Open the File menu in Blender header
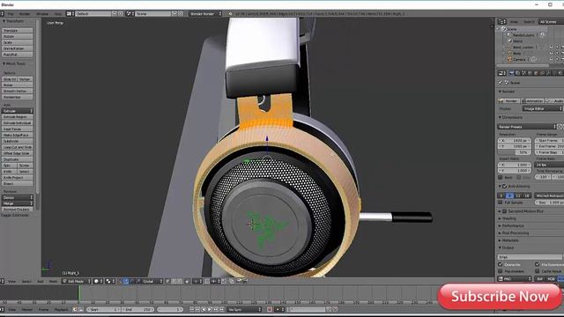 (11, 14)
